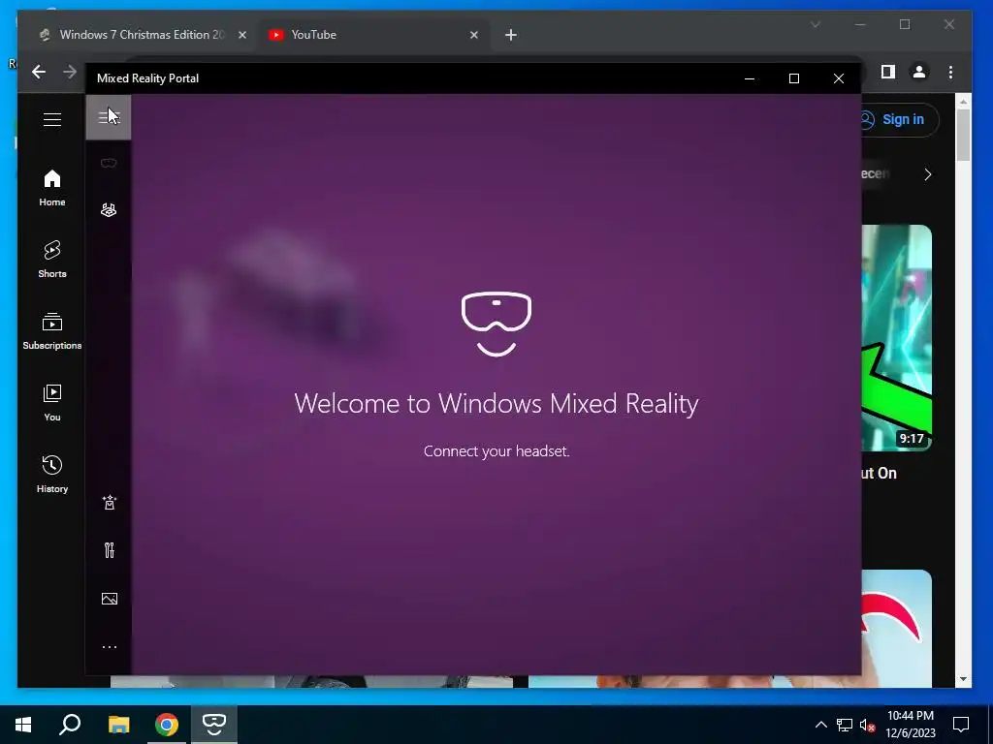
Task: Open the Chrome profile icon
Action: [x=919, y=72]
